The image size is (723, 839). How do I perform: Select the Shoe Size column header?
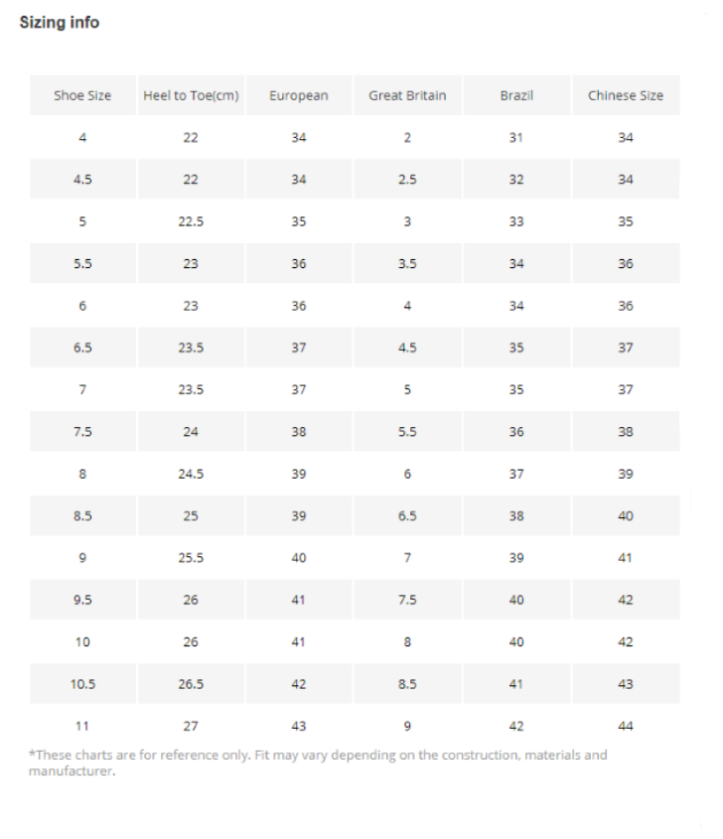[82, 95]
